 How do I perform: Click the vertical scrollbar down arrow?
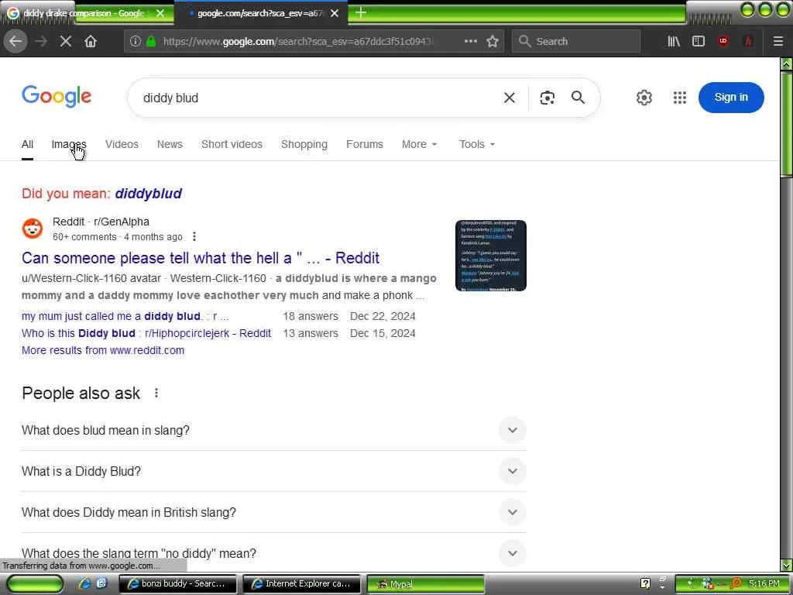(786, 565)
